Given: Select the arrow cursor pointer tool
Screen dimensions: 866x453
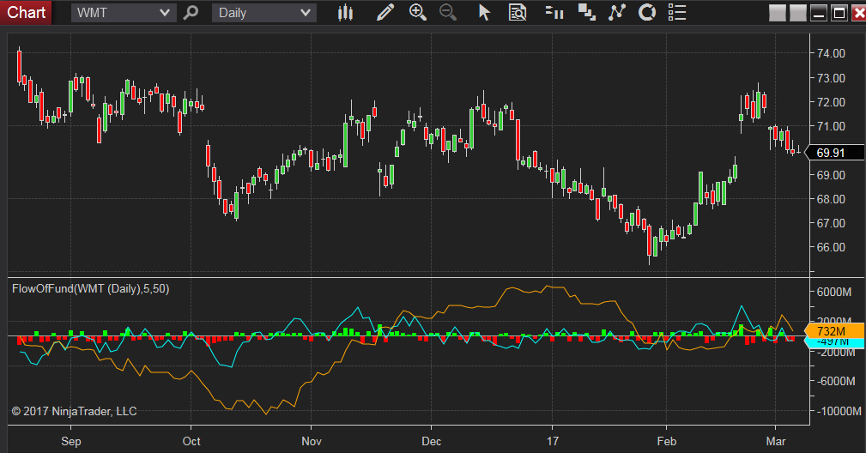Looking at the screenshot, I should point(484,12).
